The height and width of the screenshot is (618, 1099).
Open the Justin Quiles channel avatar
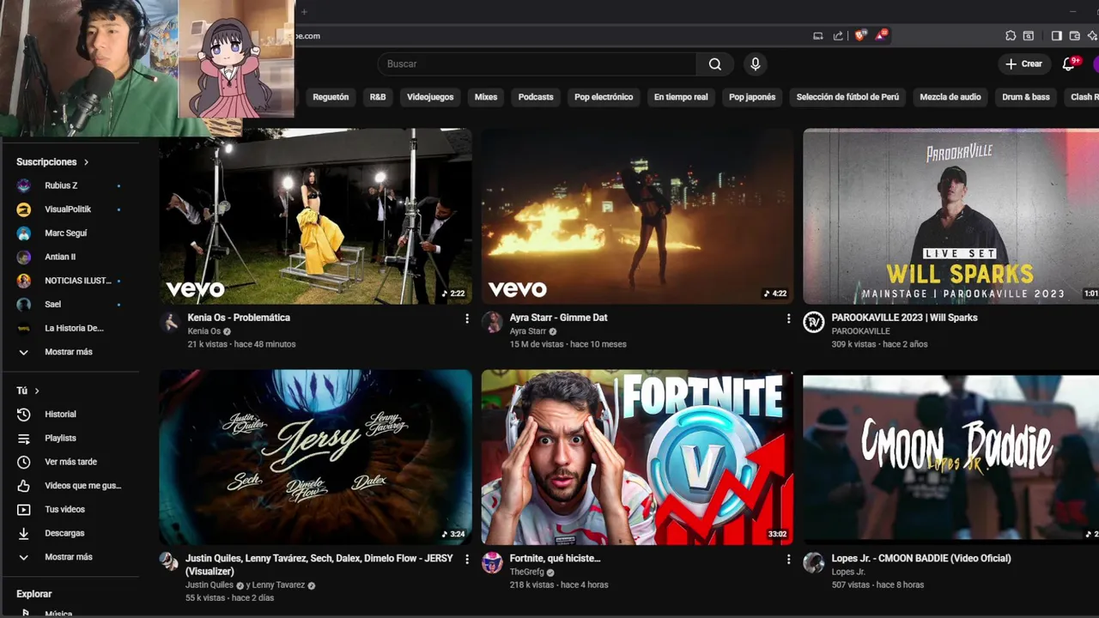pyautogui.click(x=170, y=561)
